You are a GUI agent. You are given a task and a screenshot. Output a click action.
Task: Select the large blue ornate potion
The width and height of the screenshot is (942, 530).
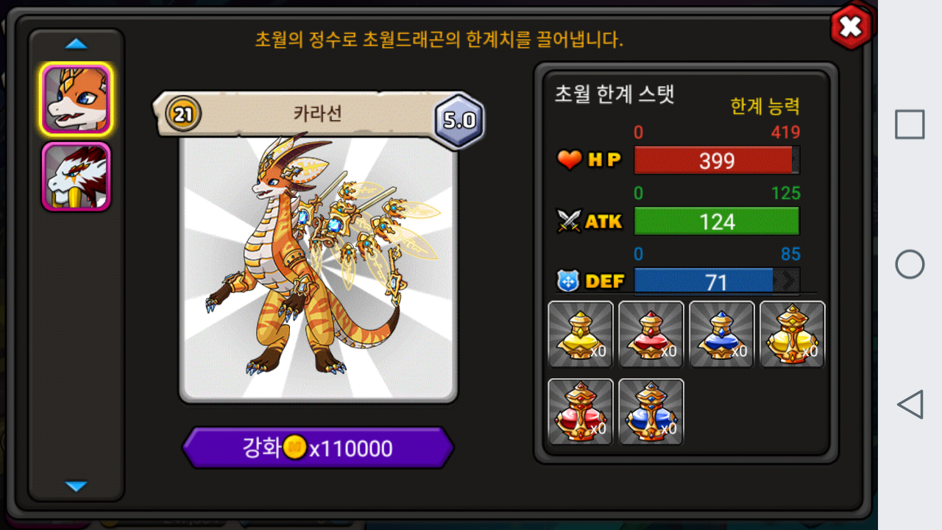coord(651,411)
